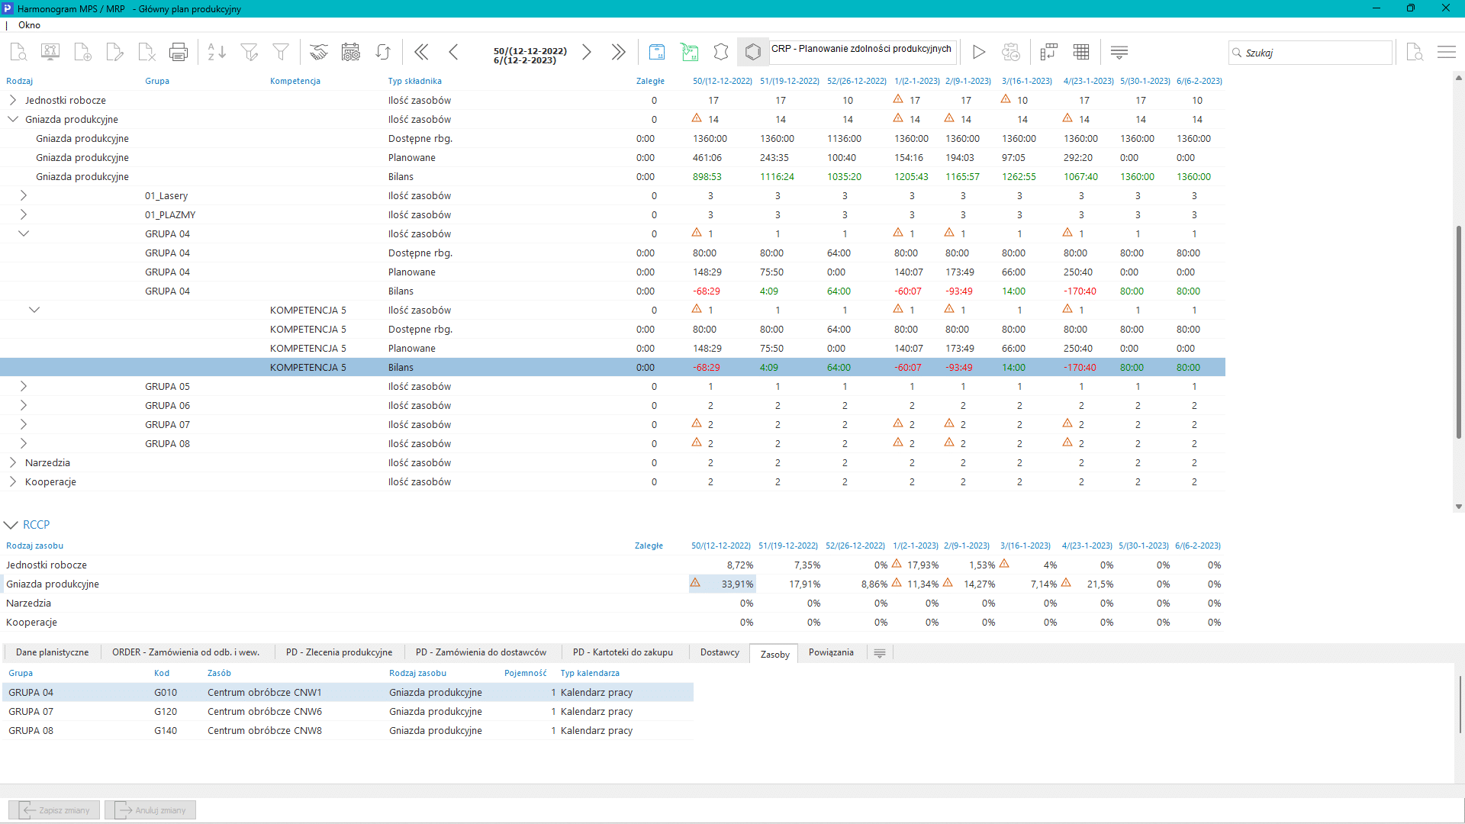Go to next period single arrow

[x=587, y=52]
